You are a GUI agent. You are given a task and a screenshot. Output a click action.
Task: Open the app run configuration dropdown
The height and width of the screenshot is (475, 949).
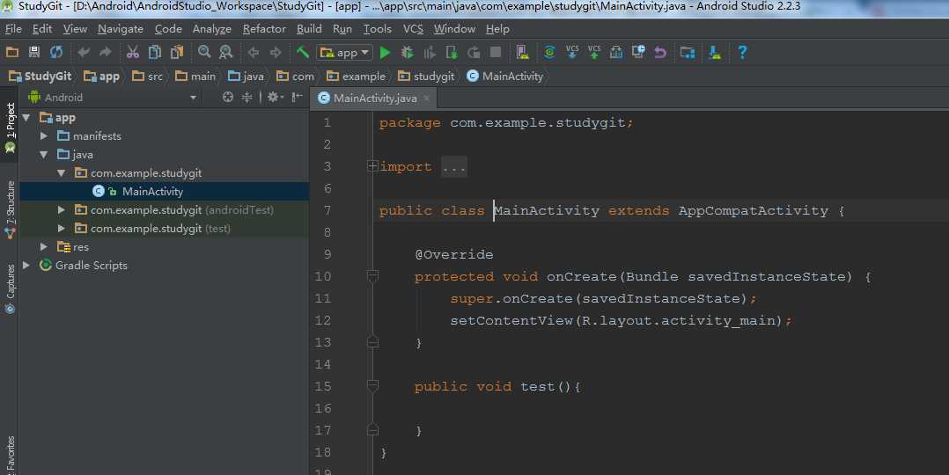[x=346, y=53]
